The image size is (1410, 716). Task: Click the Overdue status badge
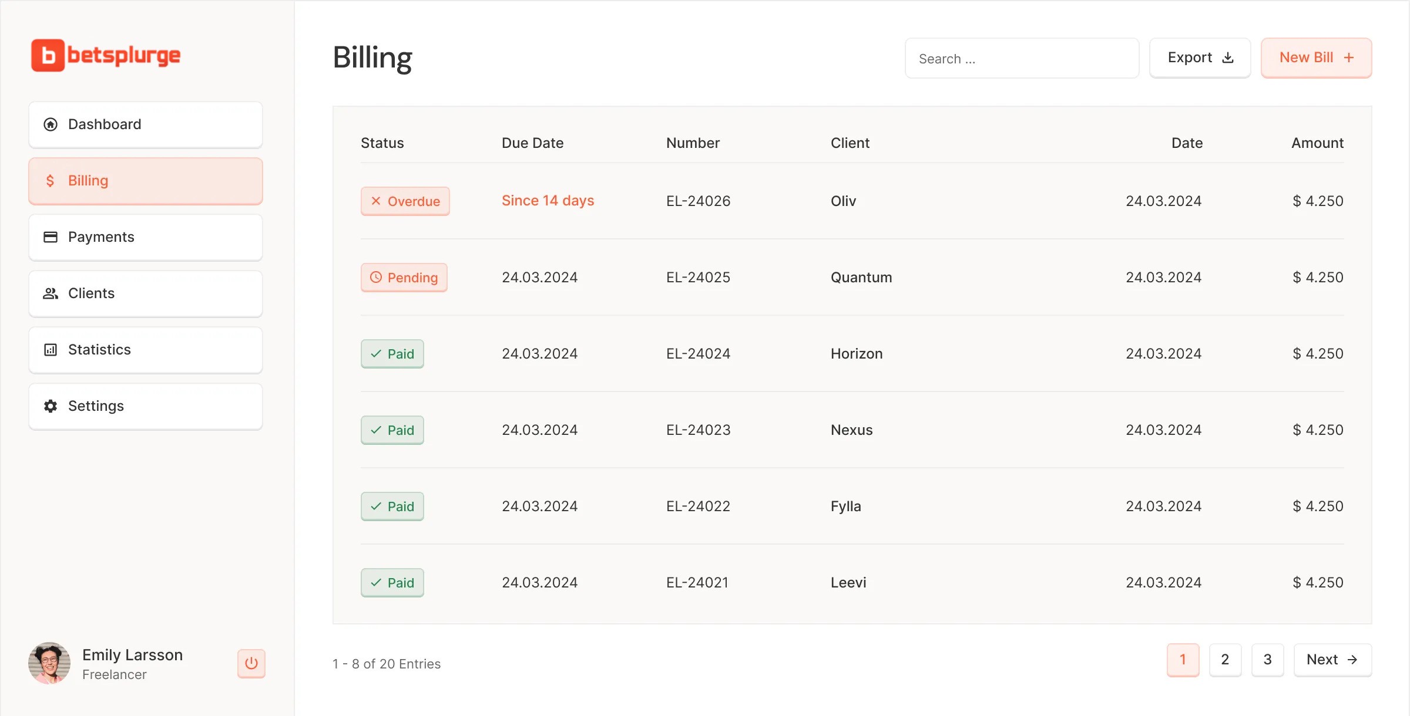coord(405,201)
